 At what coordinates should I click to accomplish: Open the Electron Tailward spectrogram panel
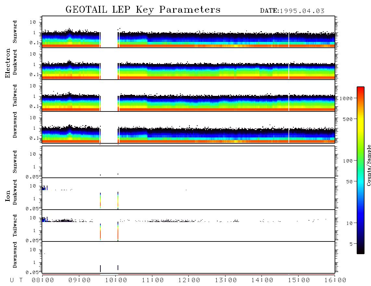(188, 96)
